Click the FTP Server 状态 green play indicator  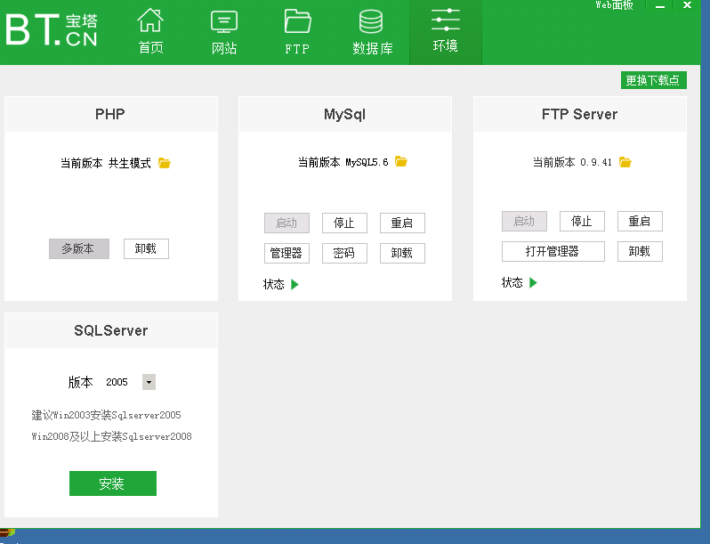click(x=534, y=282)
